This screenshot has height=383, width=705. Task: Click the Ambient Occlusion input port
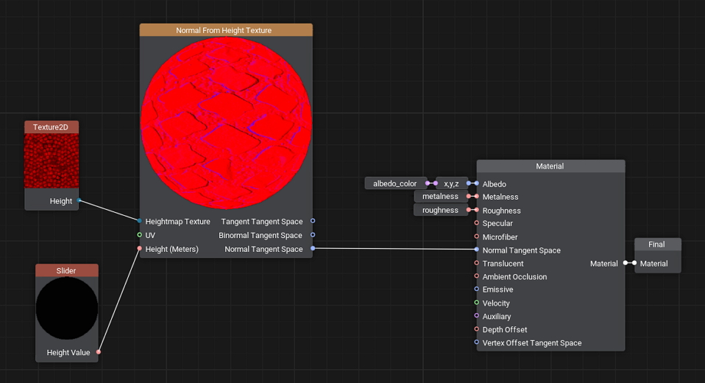click(x=477, y=276)
